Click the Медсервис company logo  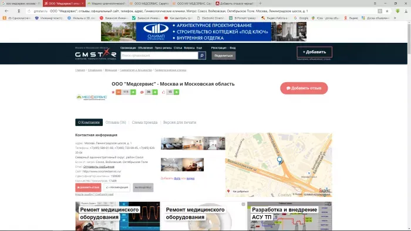pos(92,97)
